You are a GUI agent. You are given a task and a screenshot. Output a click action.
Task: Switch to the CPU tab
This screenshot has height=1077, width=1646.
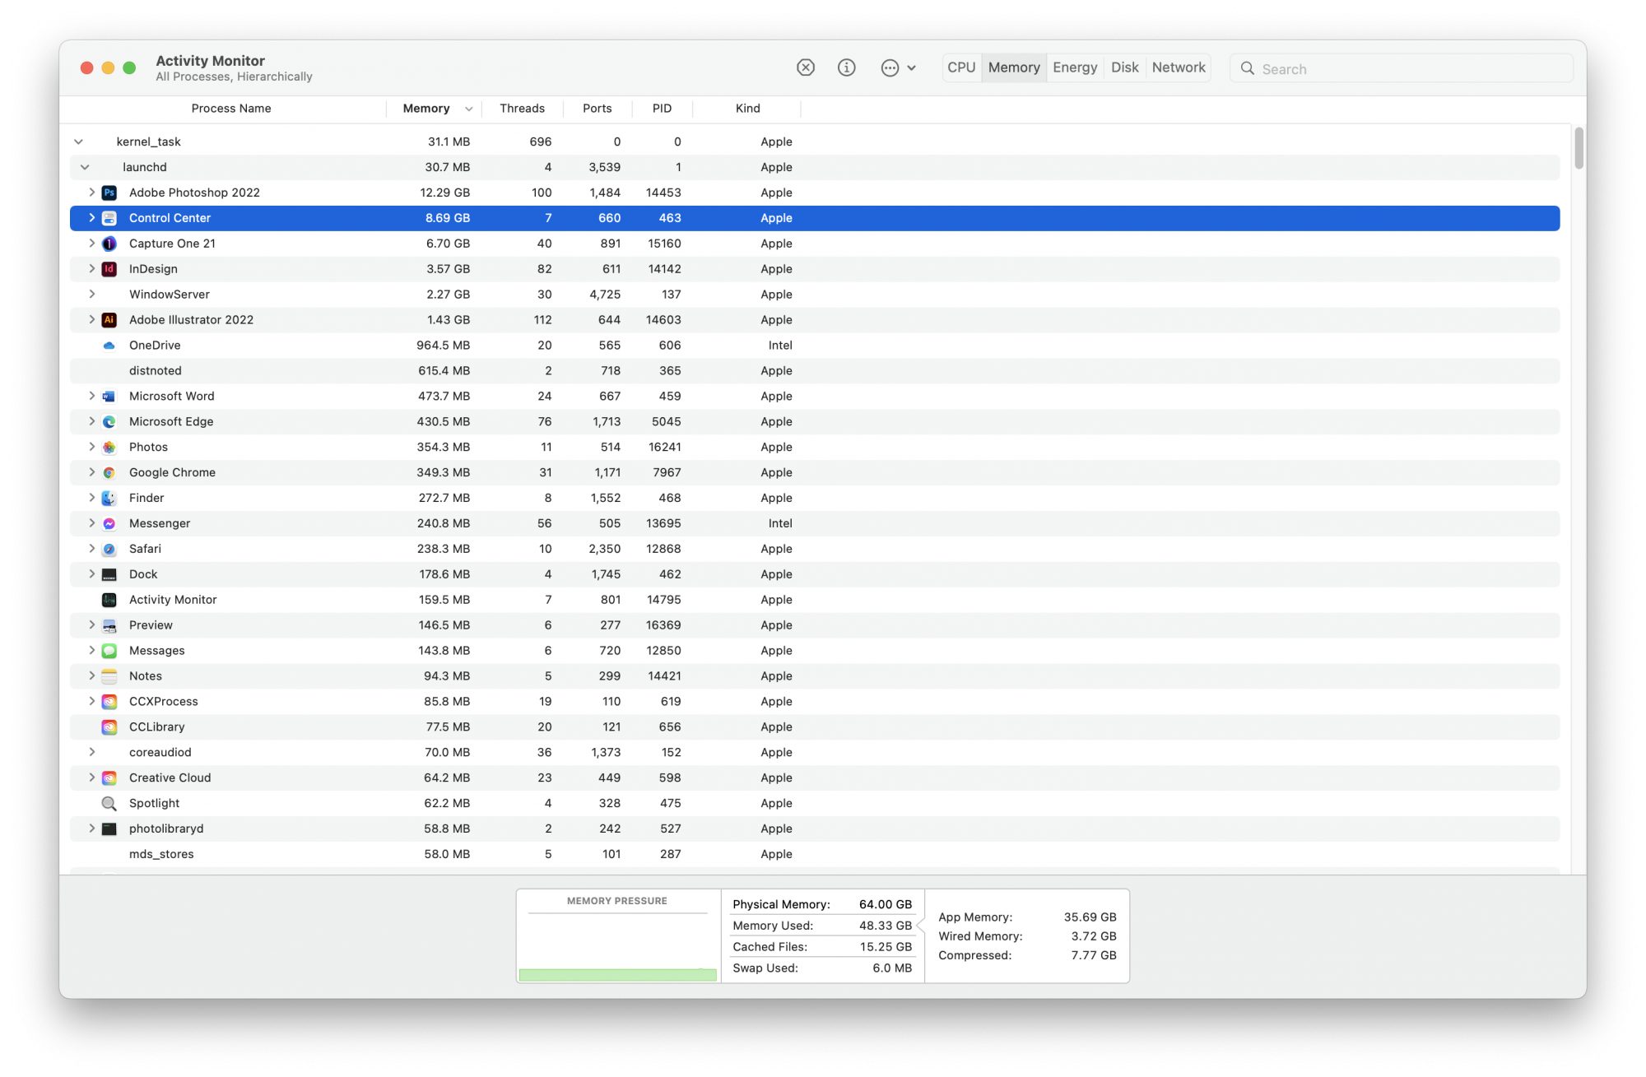click(x=960, y=68)
